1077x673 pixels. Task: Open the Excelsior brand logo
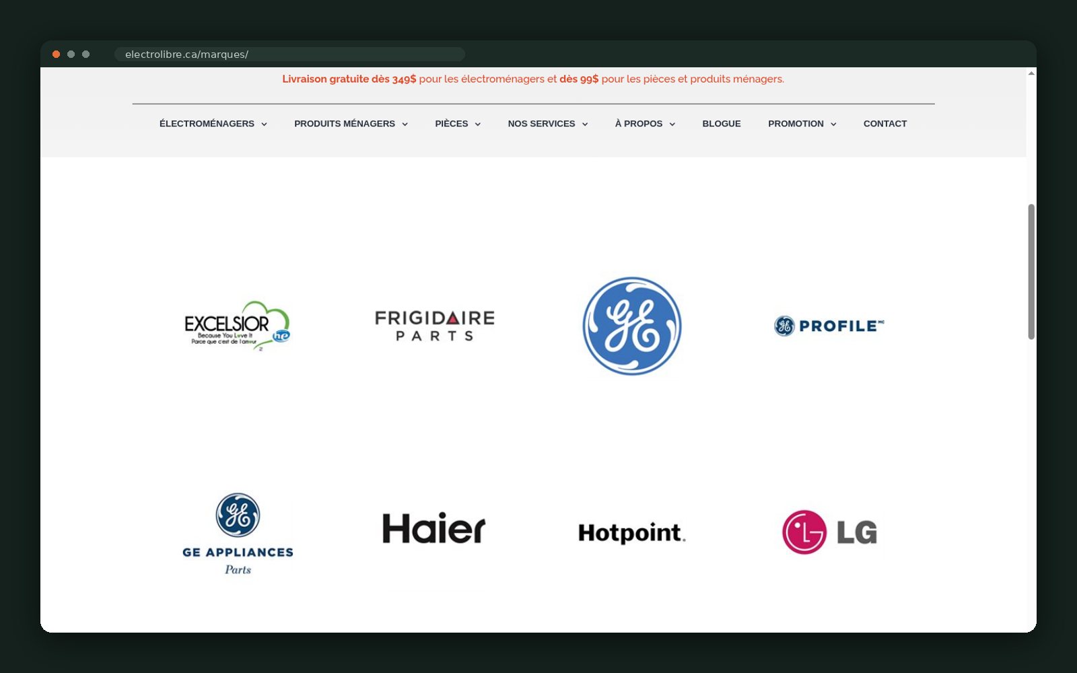[238, 326]
